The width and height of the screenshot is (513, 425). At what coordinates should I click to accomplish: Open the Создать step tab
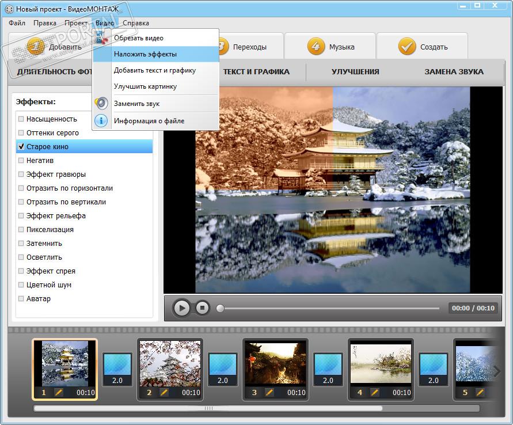422,47
